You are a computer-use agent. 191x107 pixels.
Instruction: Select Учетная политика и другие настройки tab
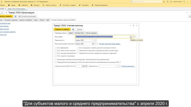[x=63, y=20]
